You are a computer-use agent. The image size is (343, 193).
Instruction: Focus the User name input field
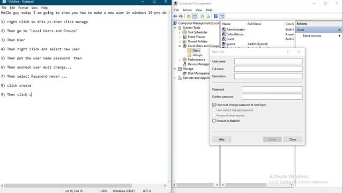point(268,61)
